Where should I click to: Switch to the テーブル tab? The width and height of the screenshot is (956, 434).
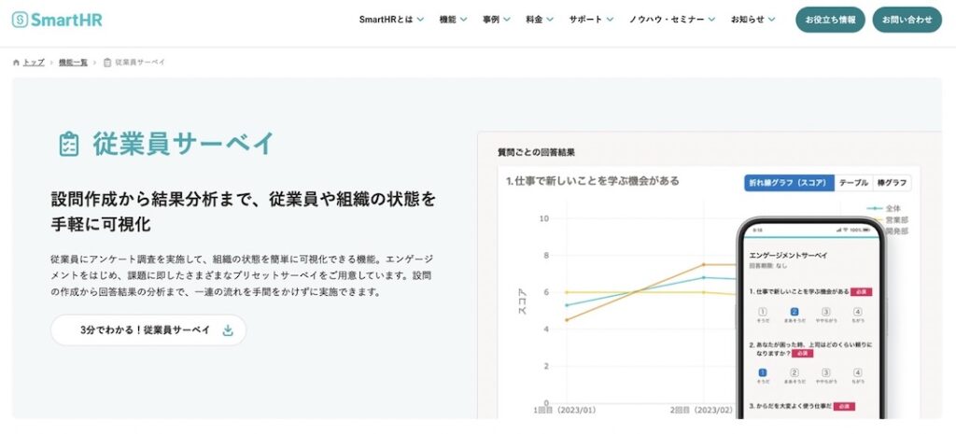point(851,183)
